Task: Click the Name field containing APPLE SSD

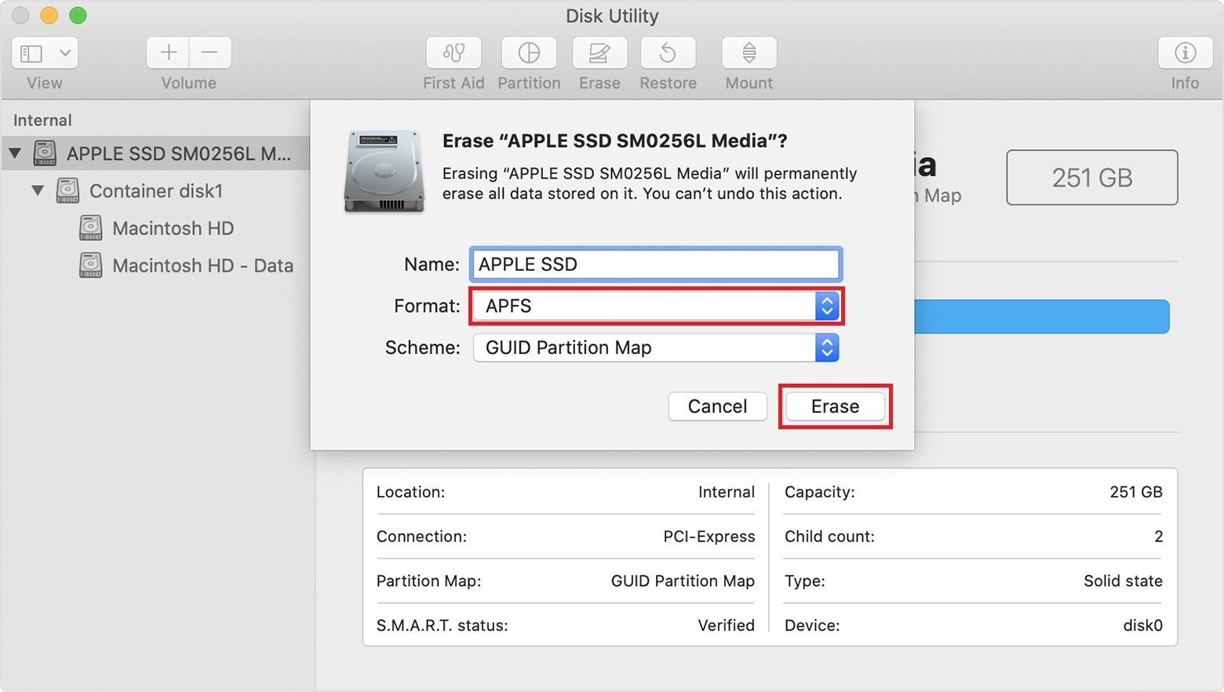Action: point(656,264)
